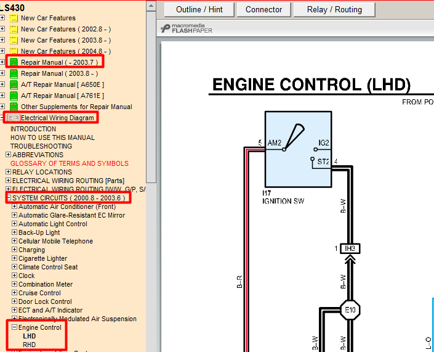Click the ENGINE CONTROL (LHD) title
434x352 pixels.
(x=311, y=84)
